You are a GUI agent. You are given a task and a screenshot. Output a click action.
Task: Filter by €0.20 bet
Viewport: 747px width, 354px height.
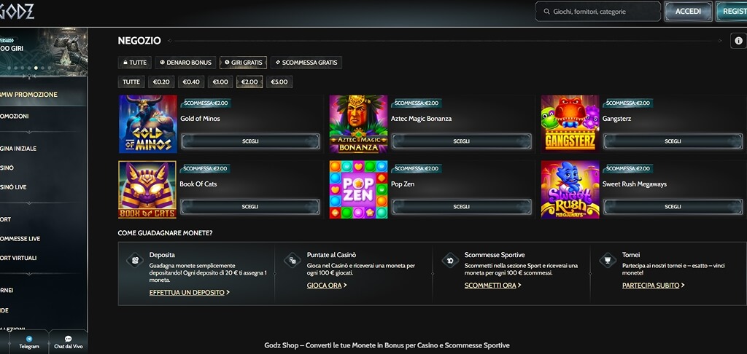[x=161, y=82]
